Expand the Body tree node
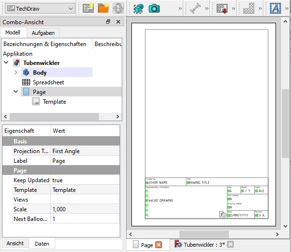 coord(16,73)
